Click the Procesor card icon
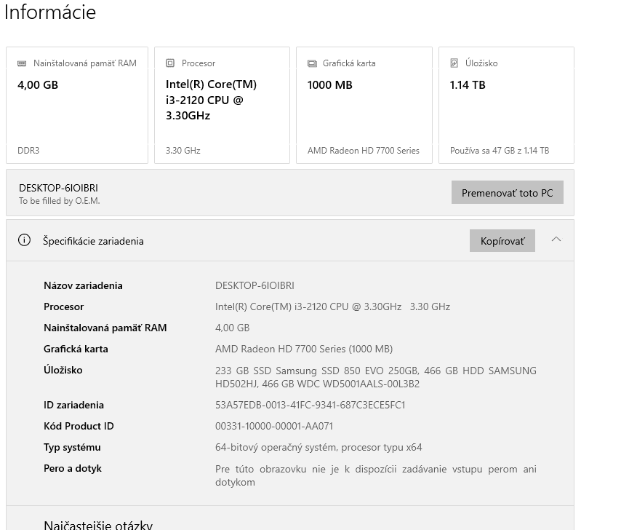The width and height of the screenshot is (629, 530). pyautogui.click(x=171, y=63)
